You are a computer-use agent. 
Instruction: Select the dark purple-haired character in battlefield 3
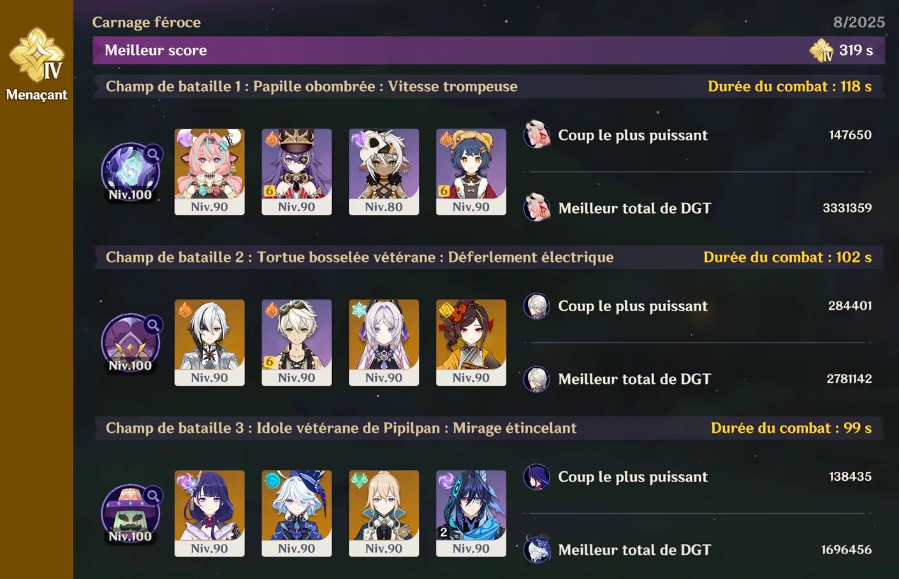click(209, 513)
